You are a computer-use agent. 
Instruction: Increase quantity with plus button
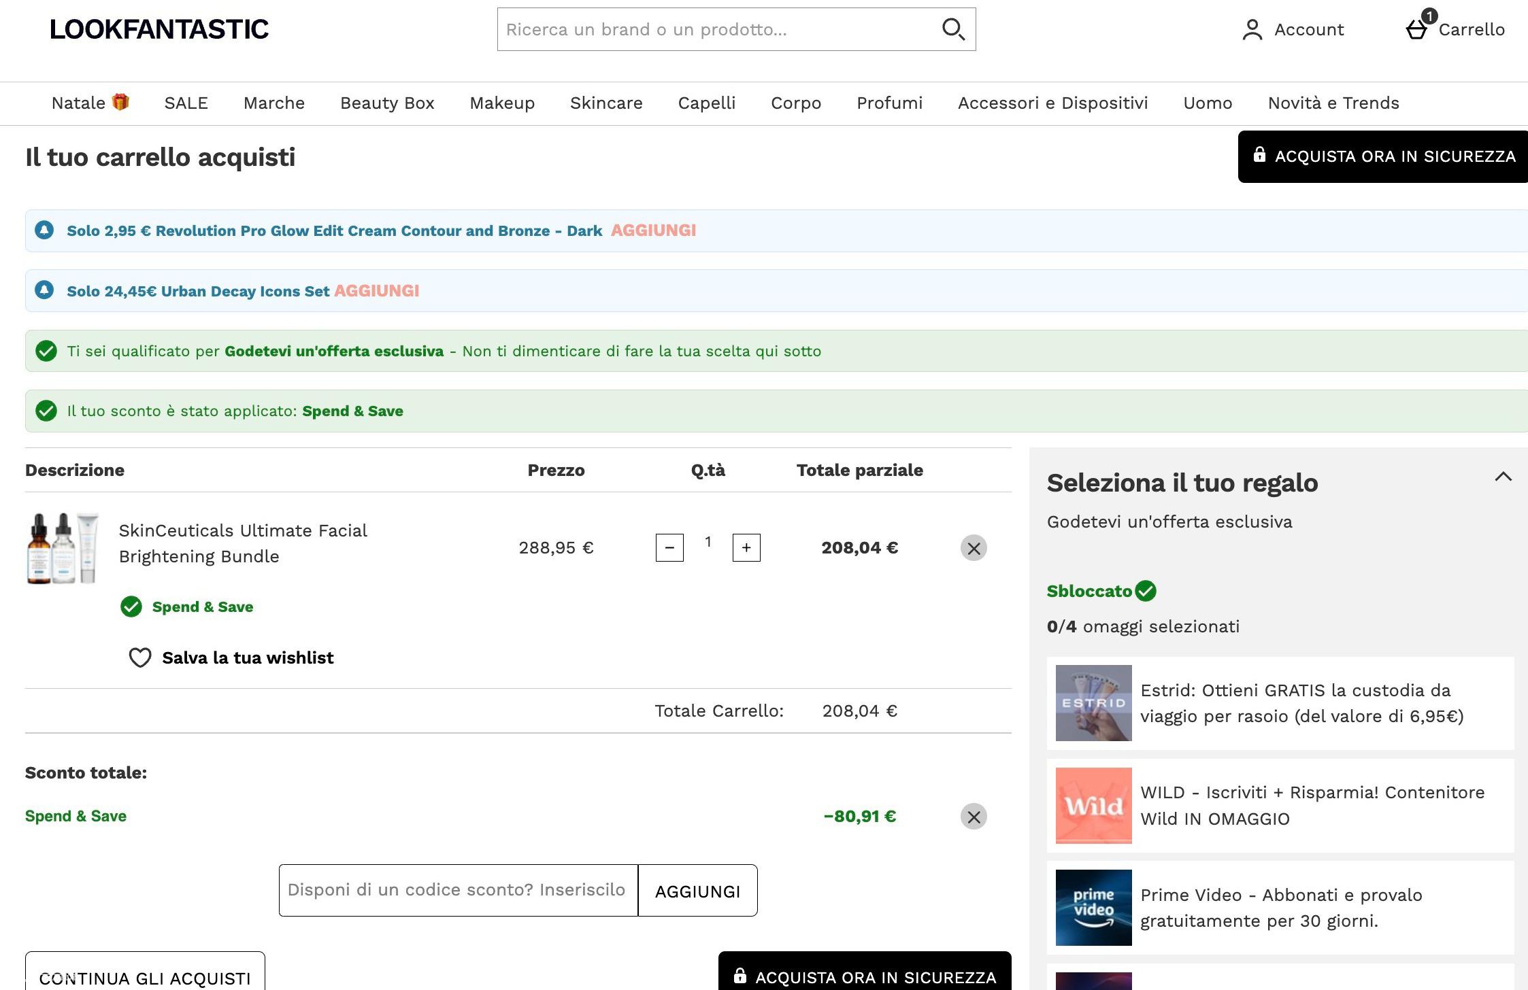coord(746,548)
